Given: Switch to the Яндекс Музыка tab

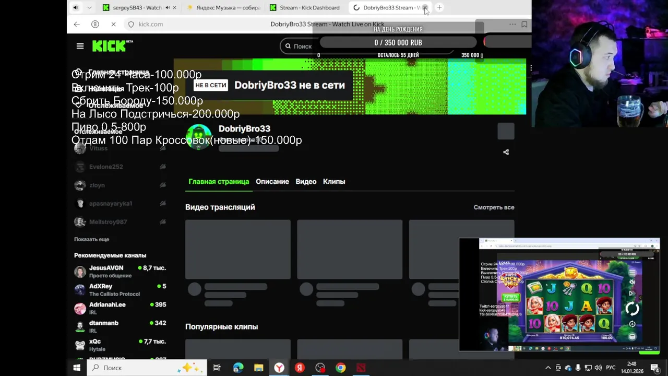Looking at the screenshot, I should [x=223, y=7].
